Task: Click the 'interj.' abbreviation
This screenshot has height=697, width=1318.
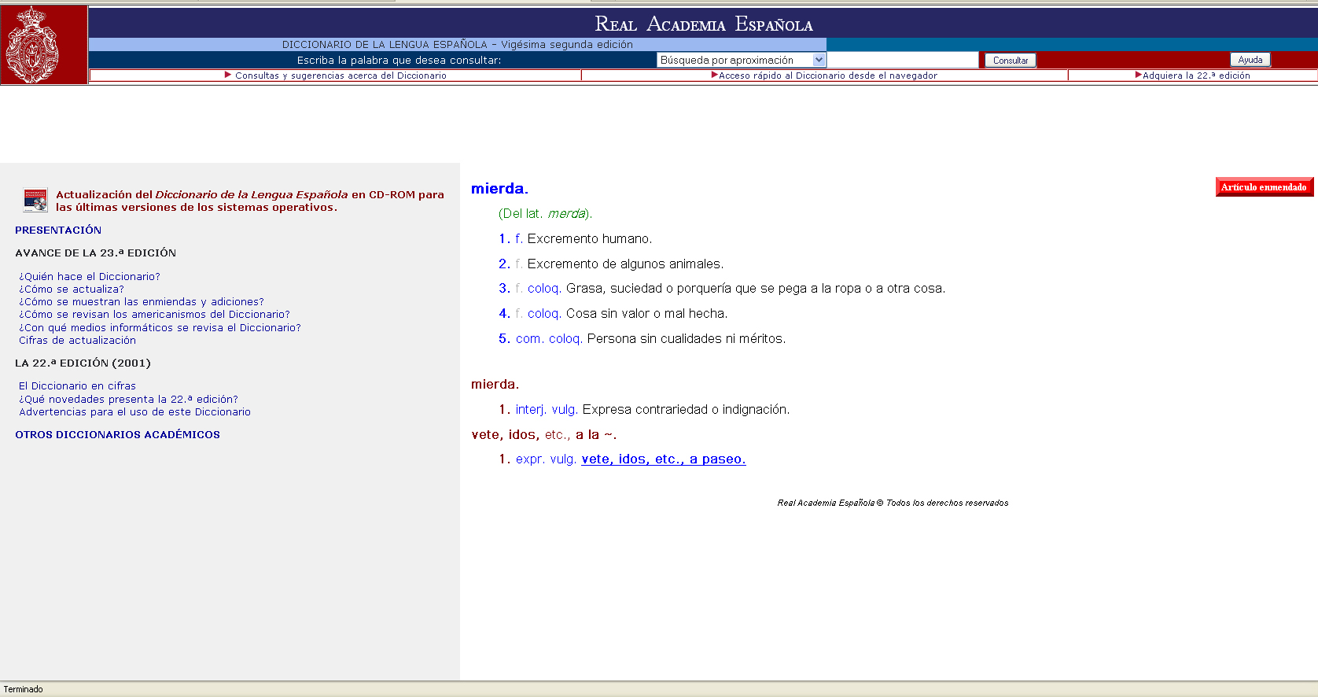Action: pyautogui.click(x=531, y=410)
